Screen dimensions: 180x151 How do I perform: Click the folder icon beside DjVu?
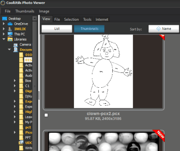(21, 96)
